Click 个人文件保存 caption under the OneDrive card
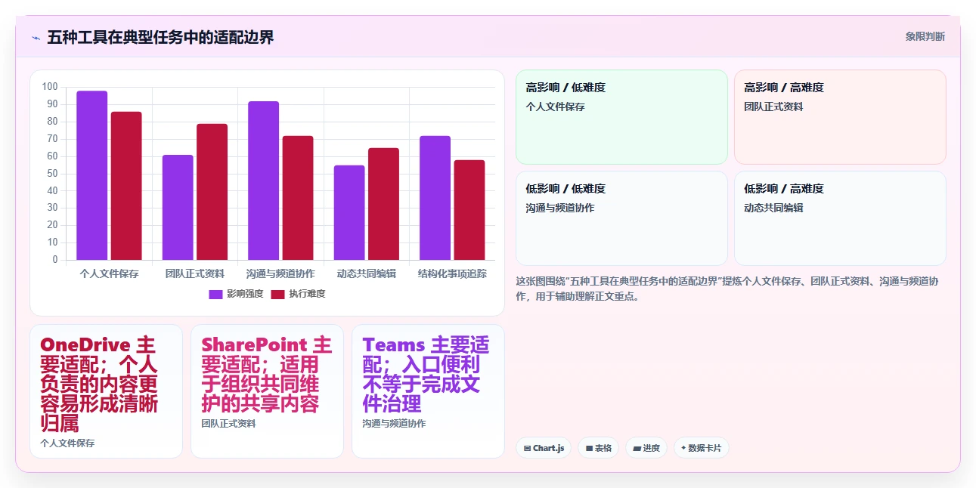 tap(68, 443)
